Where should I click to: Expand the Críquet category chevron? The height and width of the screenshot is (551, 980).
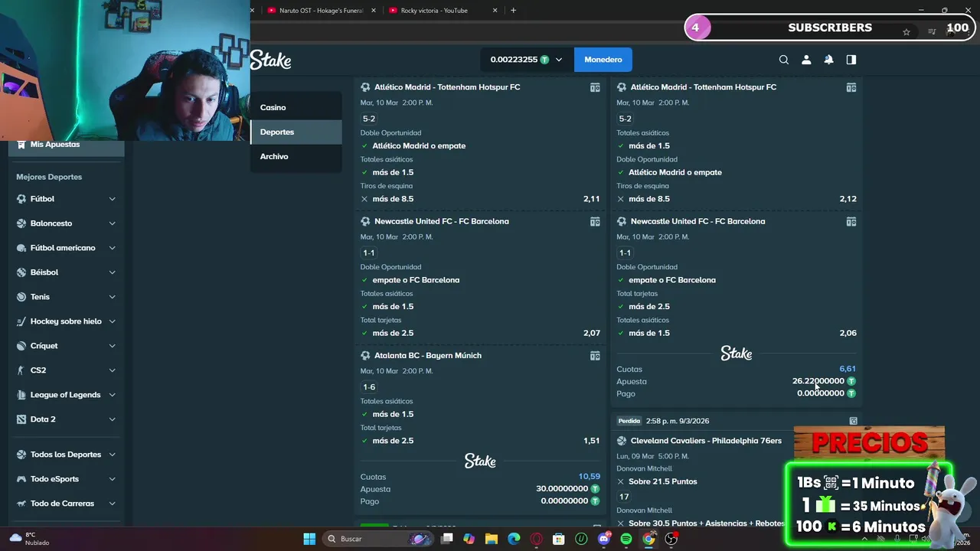pos(112,346)
